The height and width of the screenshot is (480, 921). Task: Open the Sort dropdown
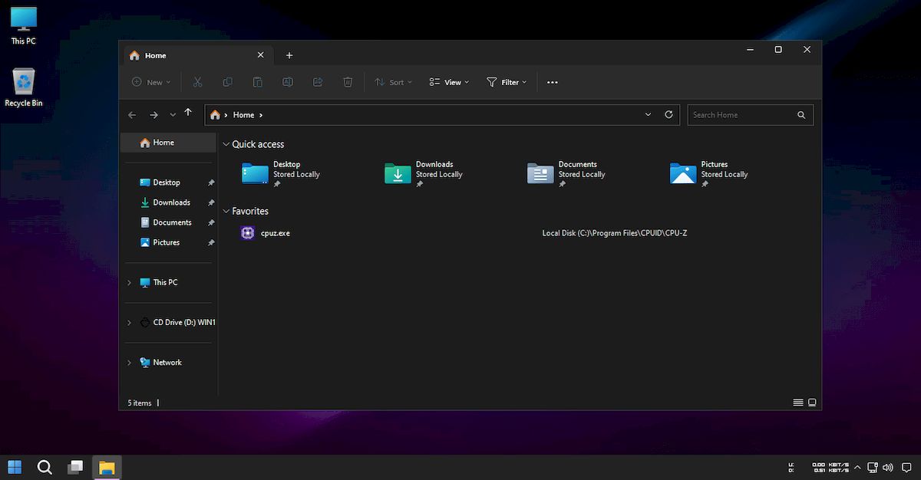tap(393, 82)
